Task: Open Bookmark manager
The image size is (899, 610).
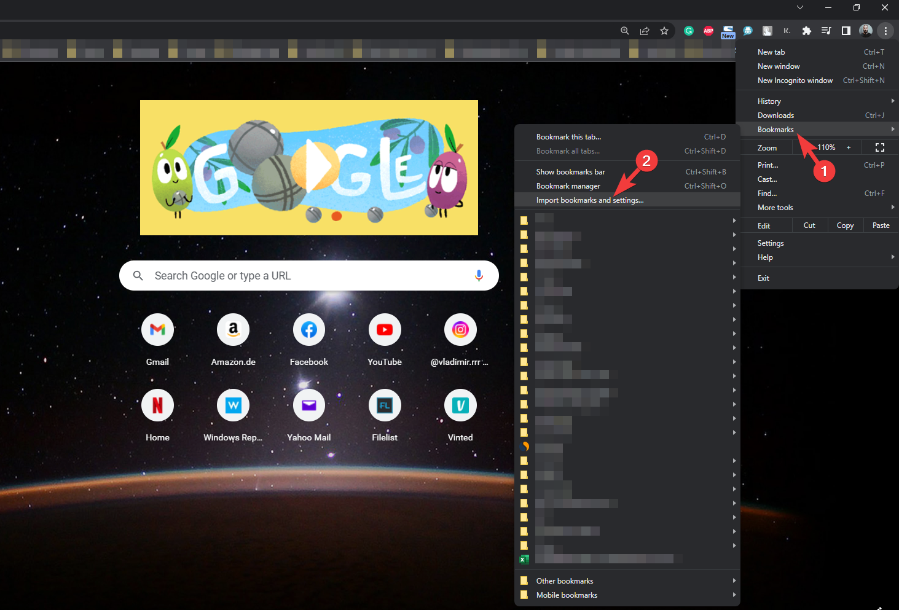Action: (627, 186)
